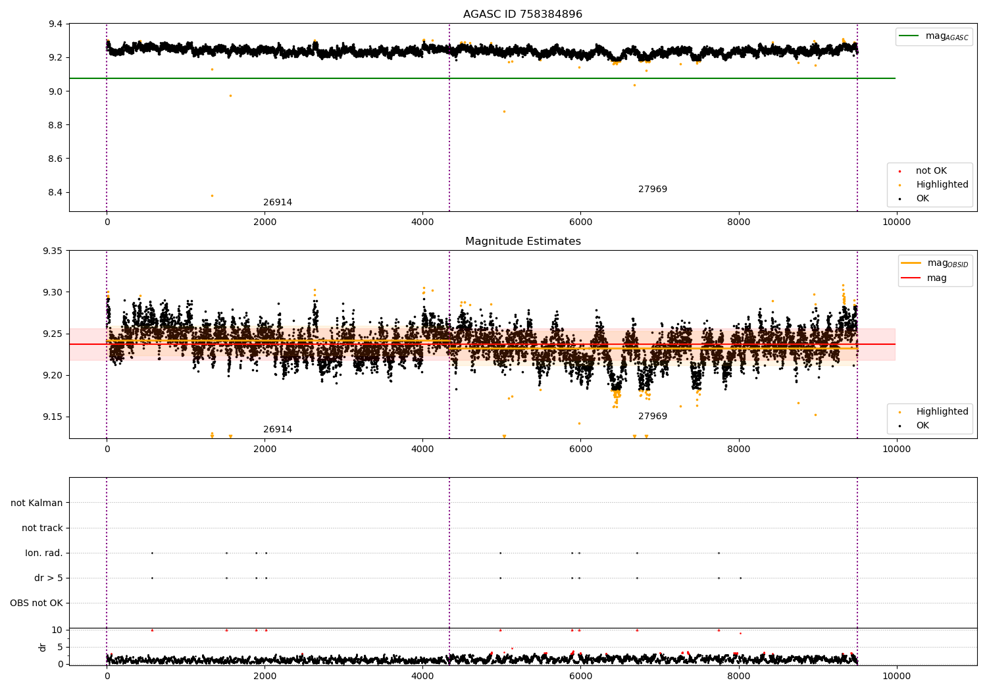Click obsid label "26914" in Magnitude Estimates plot
987x691 pixels.
pyautogui.click(x=278, y=430)
